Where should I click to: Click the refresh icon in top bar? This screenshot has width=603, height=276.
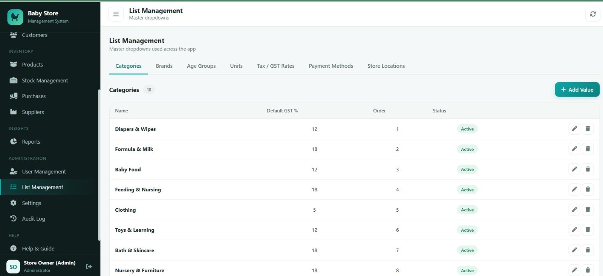(593, 14)
